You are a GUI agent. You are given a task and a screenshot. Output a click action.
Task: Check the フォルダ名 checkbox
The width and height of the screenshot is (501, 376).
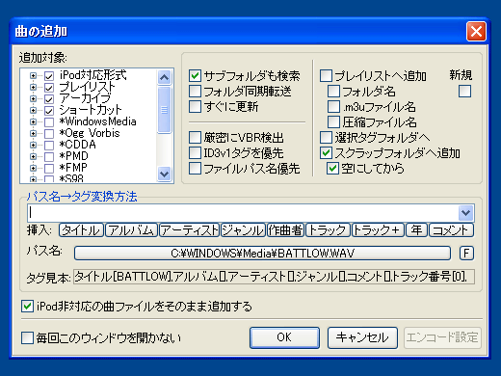coord(333,92)
